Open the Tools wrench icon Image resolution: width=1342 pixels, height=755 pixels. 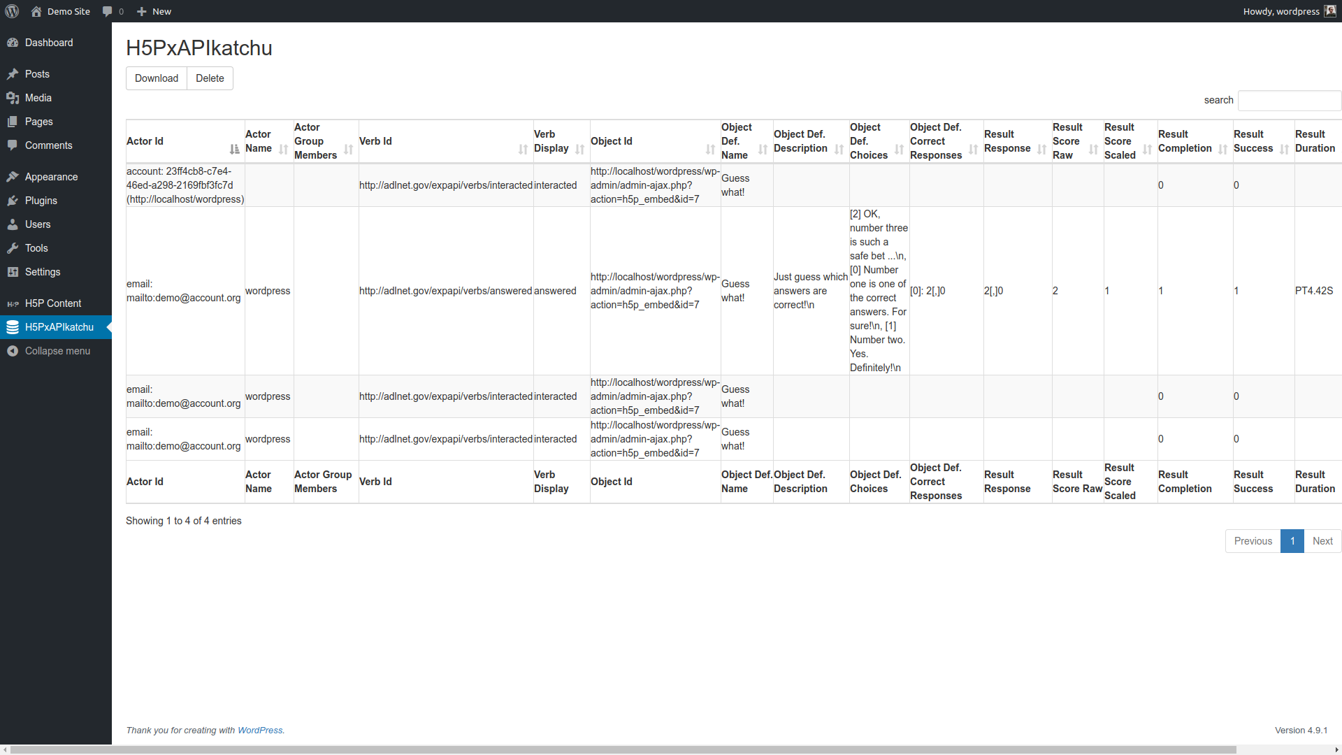pyautogui.click(x=13, y=248)
